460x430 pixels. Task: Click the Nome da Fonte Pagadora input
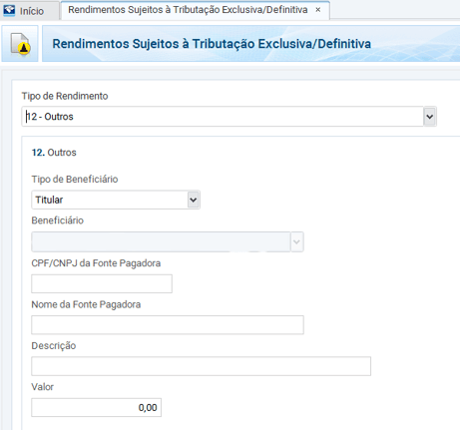click(168, 325)
